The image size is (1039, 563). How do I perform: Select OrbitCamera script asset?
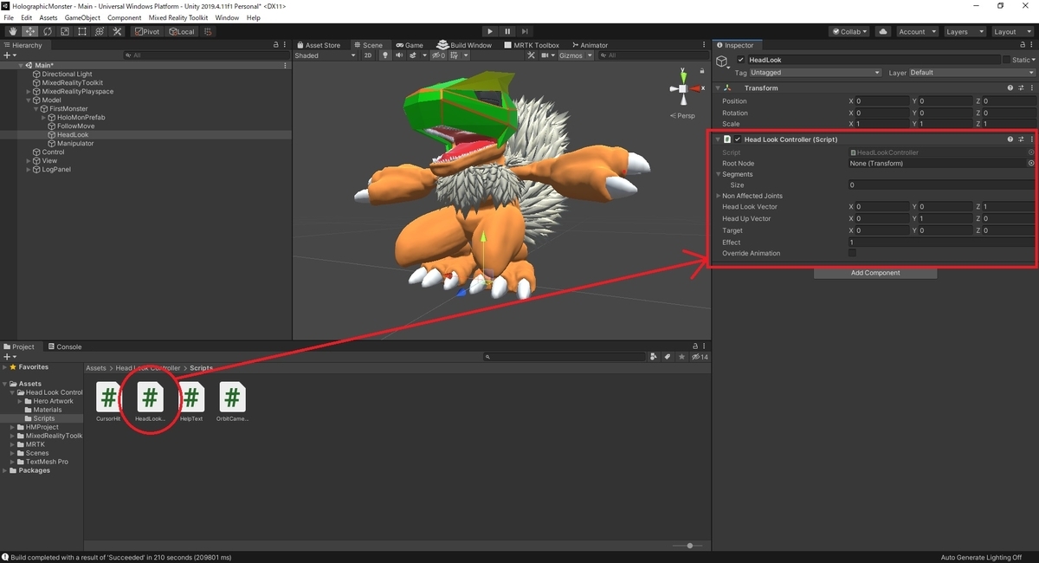[x=232, y=402]
